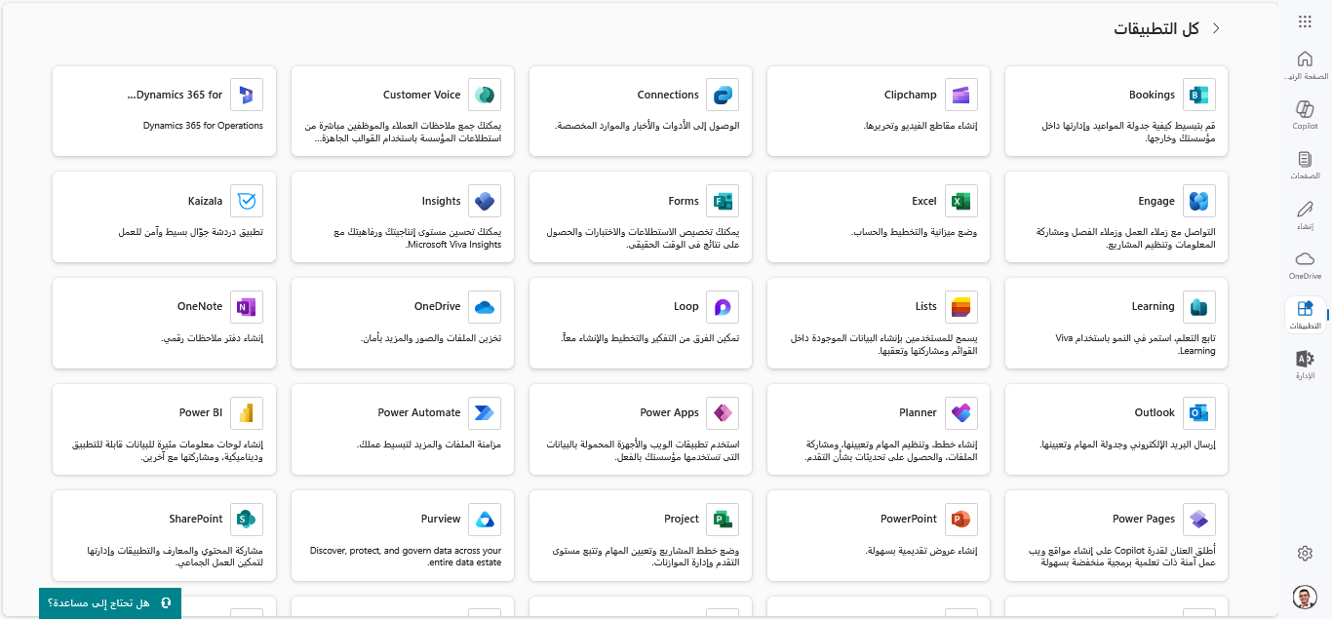Open the الإدارة admin sidebar item

pos(1305,365)
